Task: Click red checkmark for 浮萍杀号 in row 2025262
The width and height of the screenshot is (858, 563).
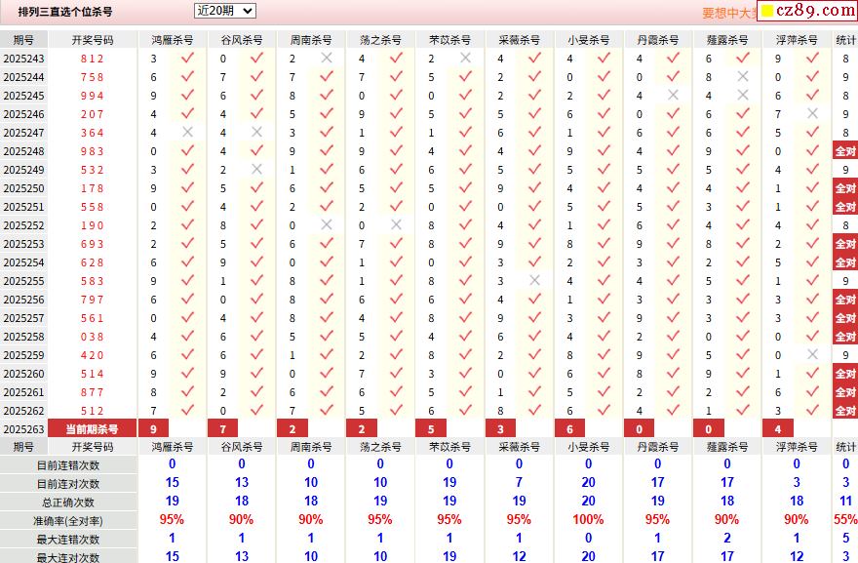Action: (812, 410)
